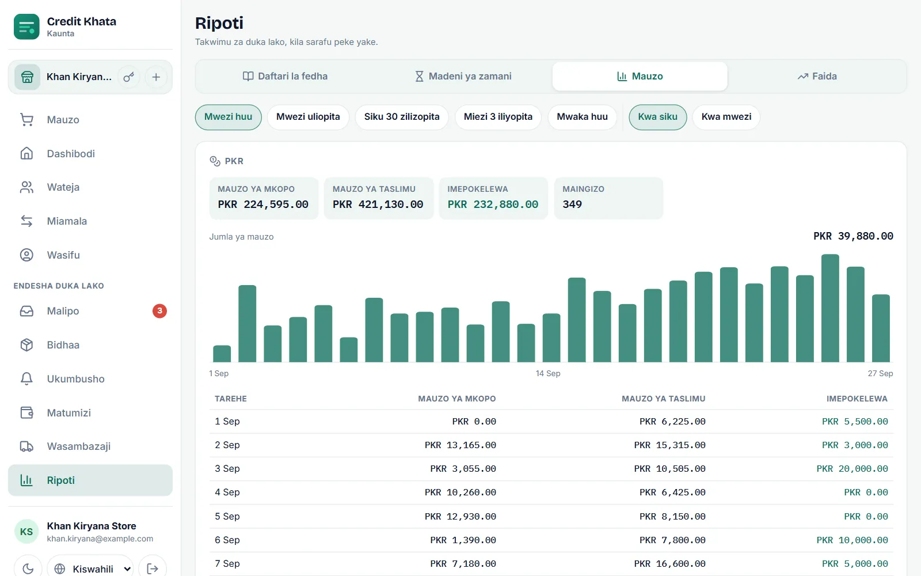Image resolution: width=921 pixels, height=576 pixels.
Task: Click the logout arrow icon
Action: [153, 569]
